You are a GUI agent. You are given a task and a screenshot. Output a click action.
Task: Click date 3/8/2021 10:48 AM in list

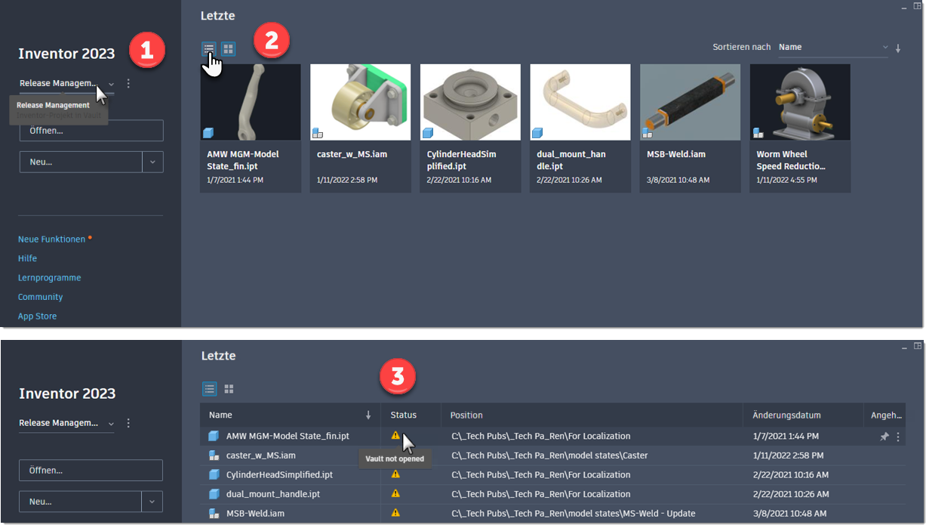pyautogui.click(x=790, y=514)
